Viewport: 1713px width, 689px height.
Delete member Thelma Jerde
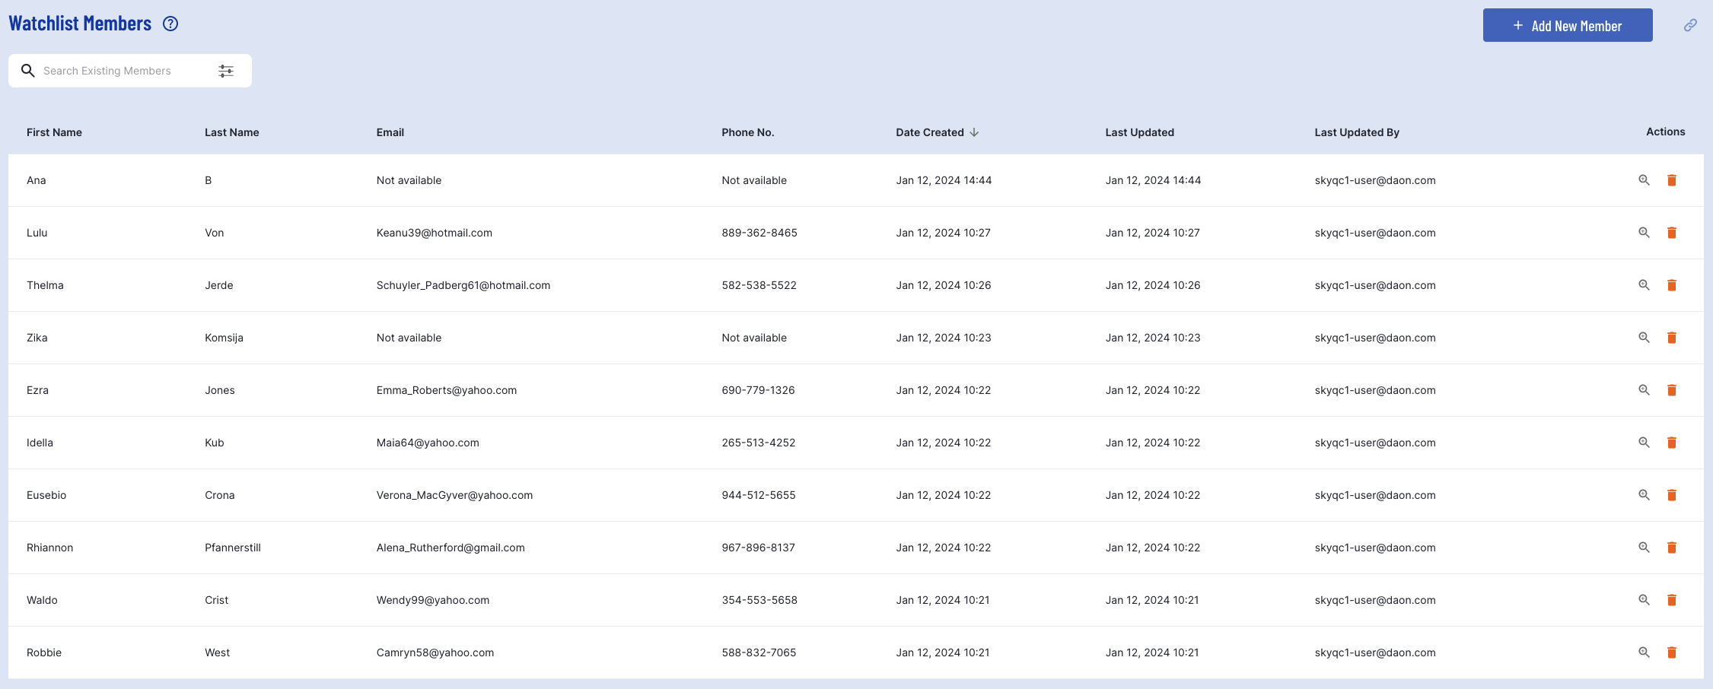point(1672,285)
